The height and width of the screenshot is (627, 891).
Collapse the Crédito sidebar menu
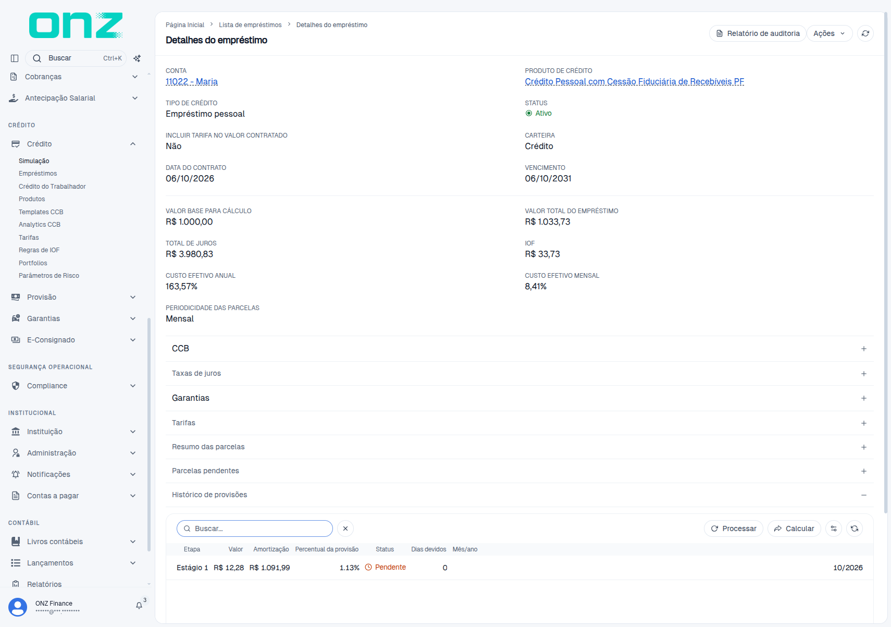(x=74, y=144)
